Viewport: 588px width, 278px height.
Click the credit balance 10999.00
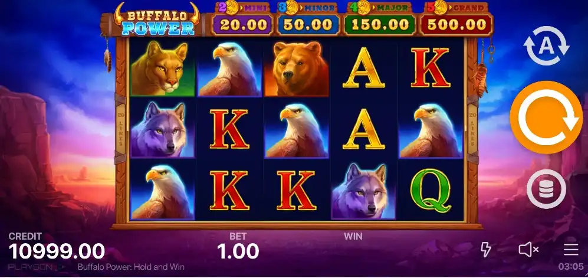(57, 251)
